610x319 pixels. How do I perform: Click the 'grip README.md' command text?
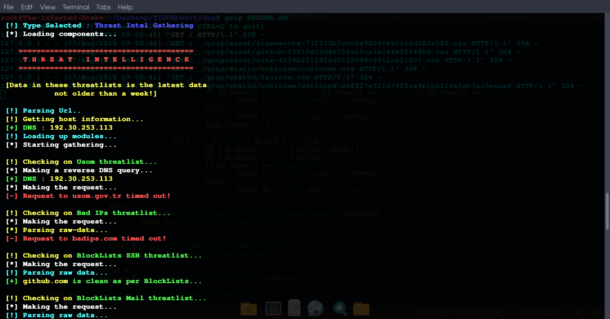[x=256, y=18]
